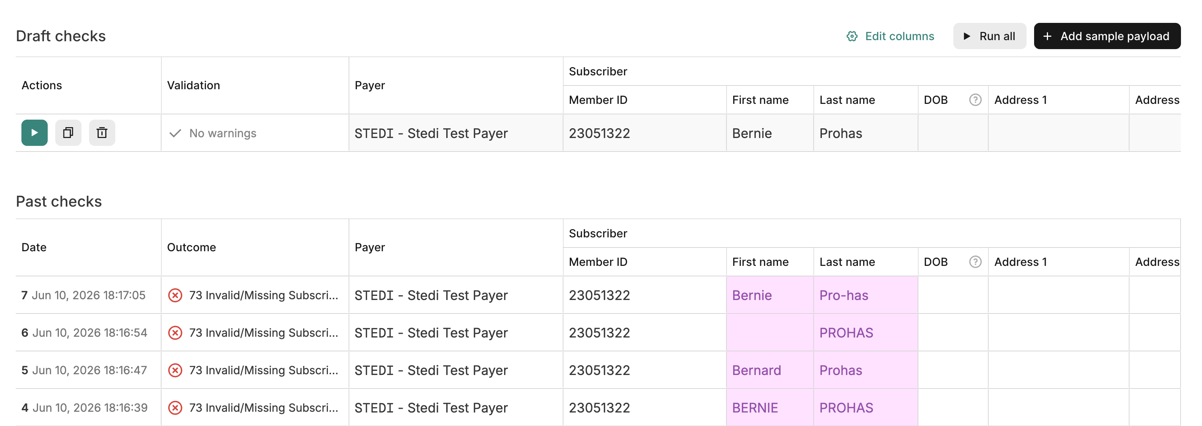Click the PROHAS last name in check 4
This screenshot has height=426, width=1202.
tap(866, 408)
